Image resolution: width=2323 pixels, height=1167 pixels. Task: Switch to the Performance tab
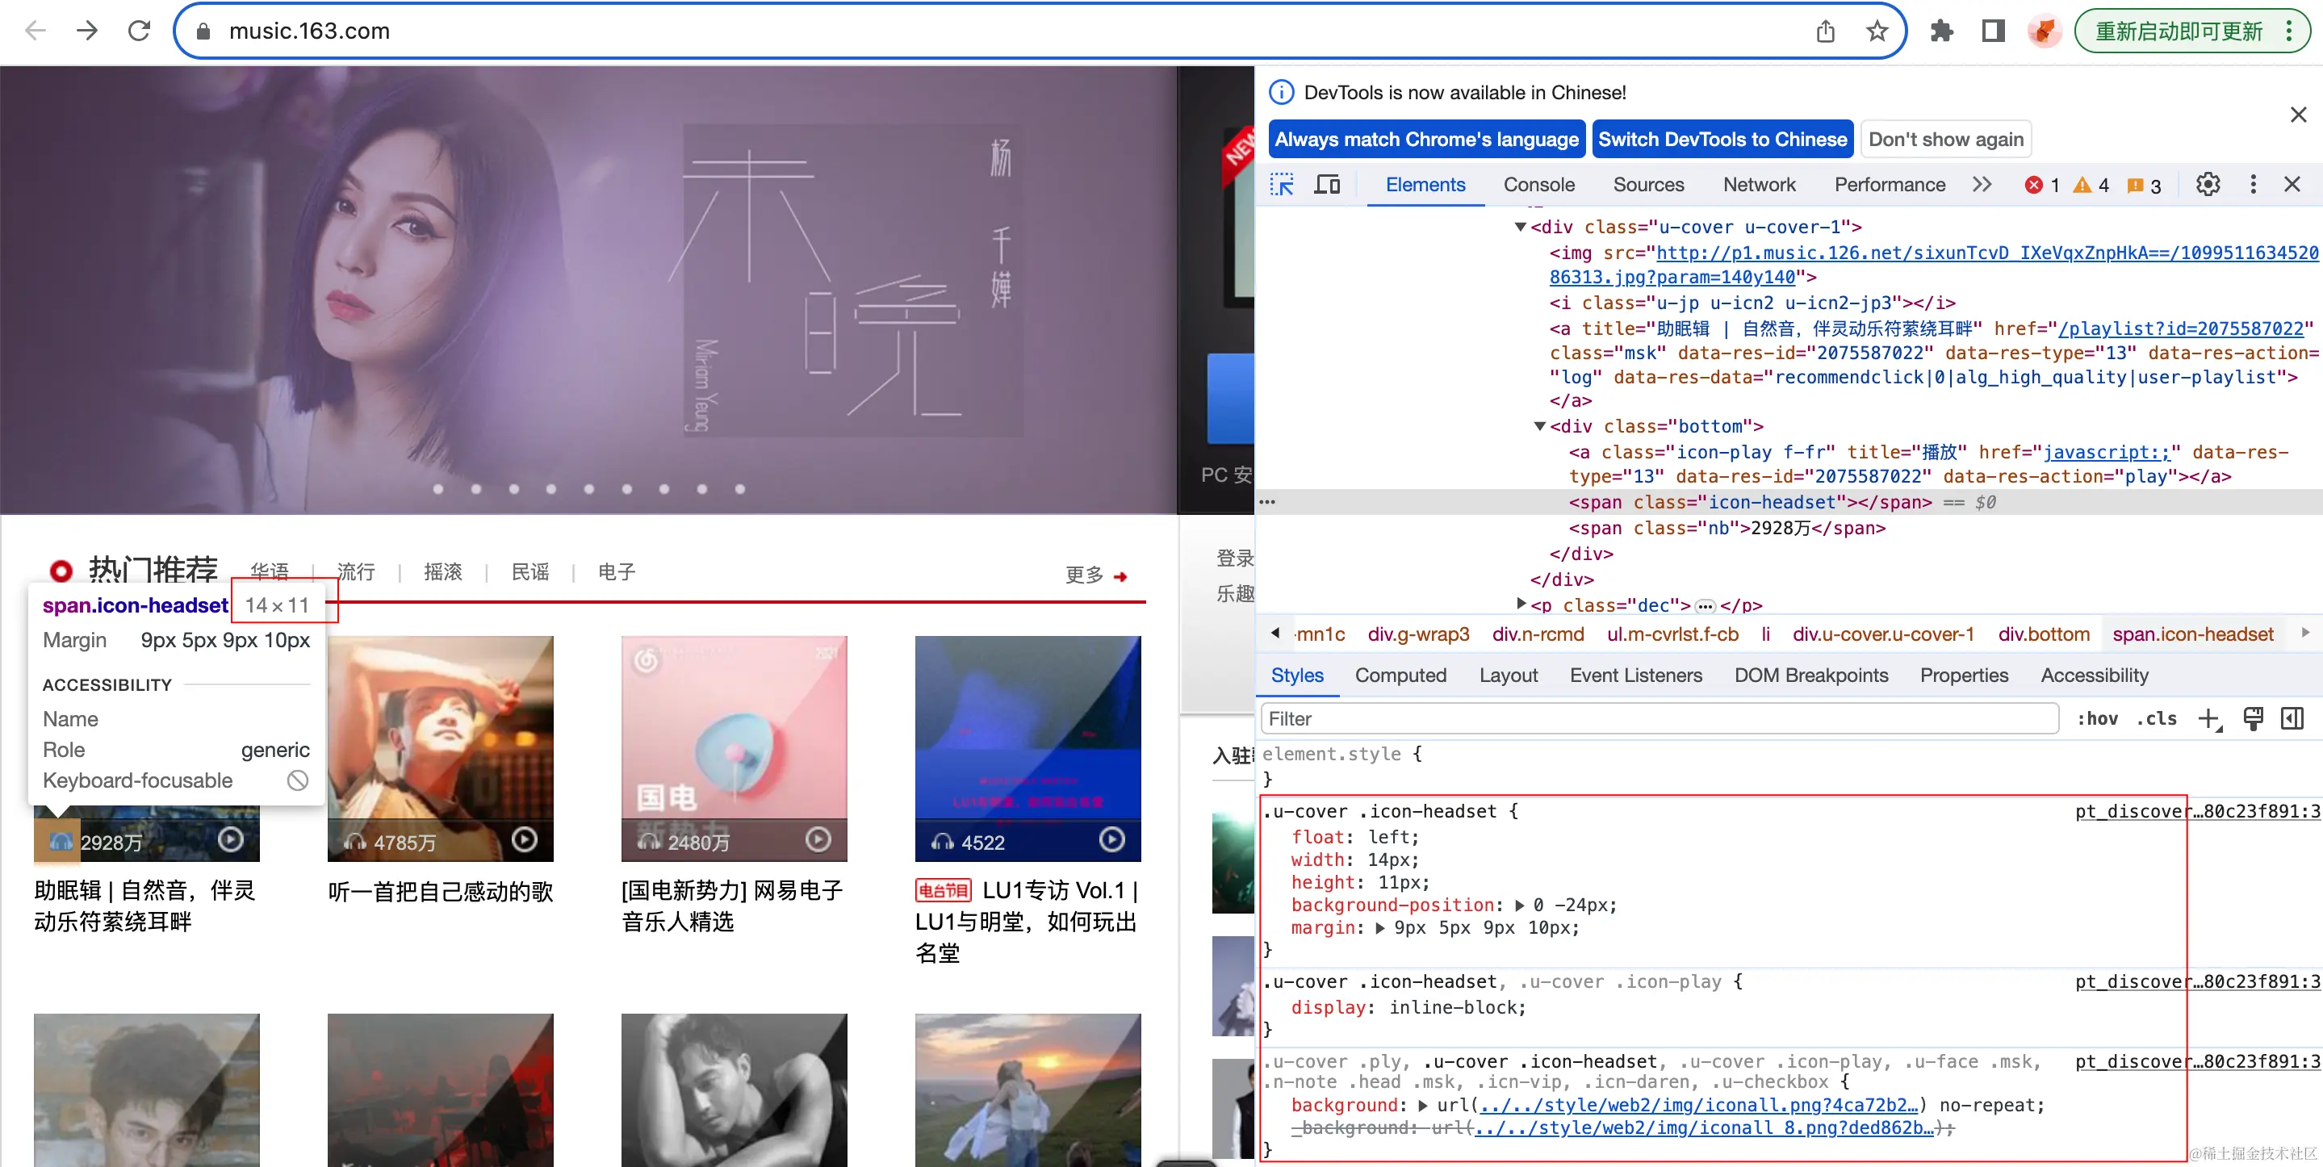1890,185
